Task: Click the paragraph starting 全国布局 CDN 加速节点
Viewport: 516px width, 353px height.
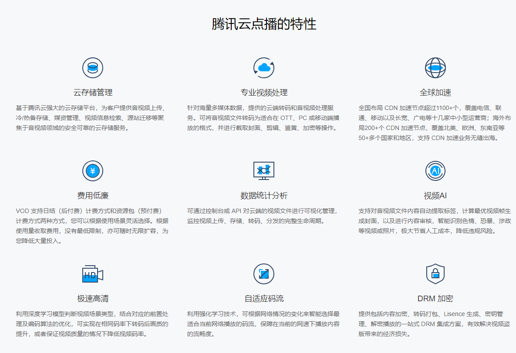Action: click(x=435, y=123)
